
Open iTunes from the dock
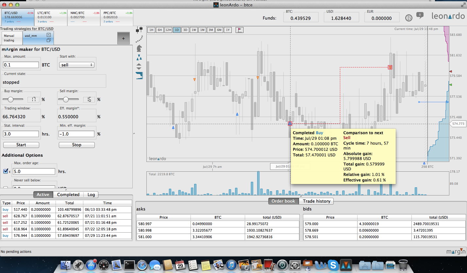(x=231, y=265)
